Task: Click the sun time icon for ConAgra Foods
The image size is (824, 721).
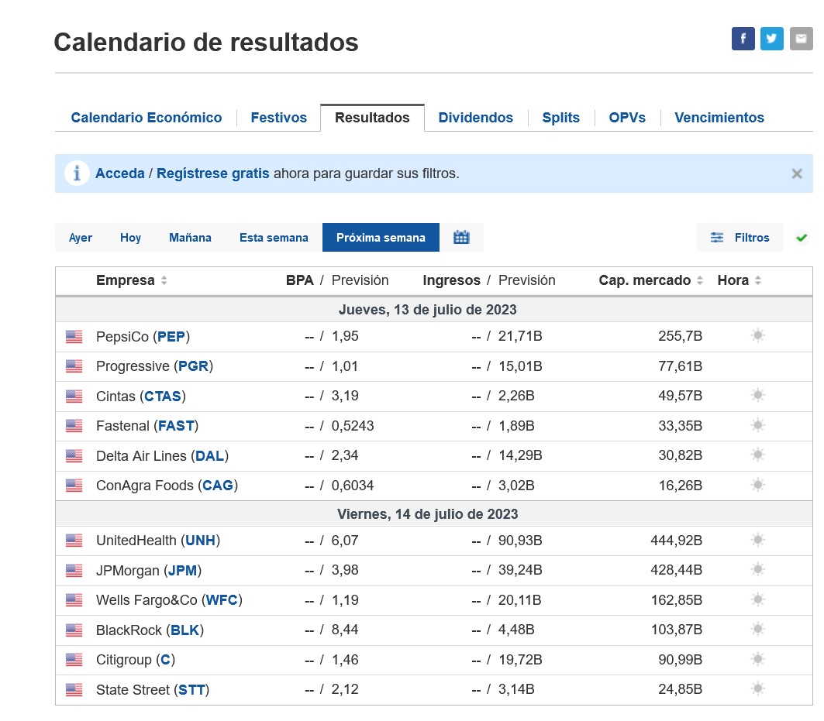Action: tap(758, 484)
